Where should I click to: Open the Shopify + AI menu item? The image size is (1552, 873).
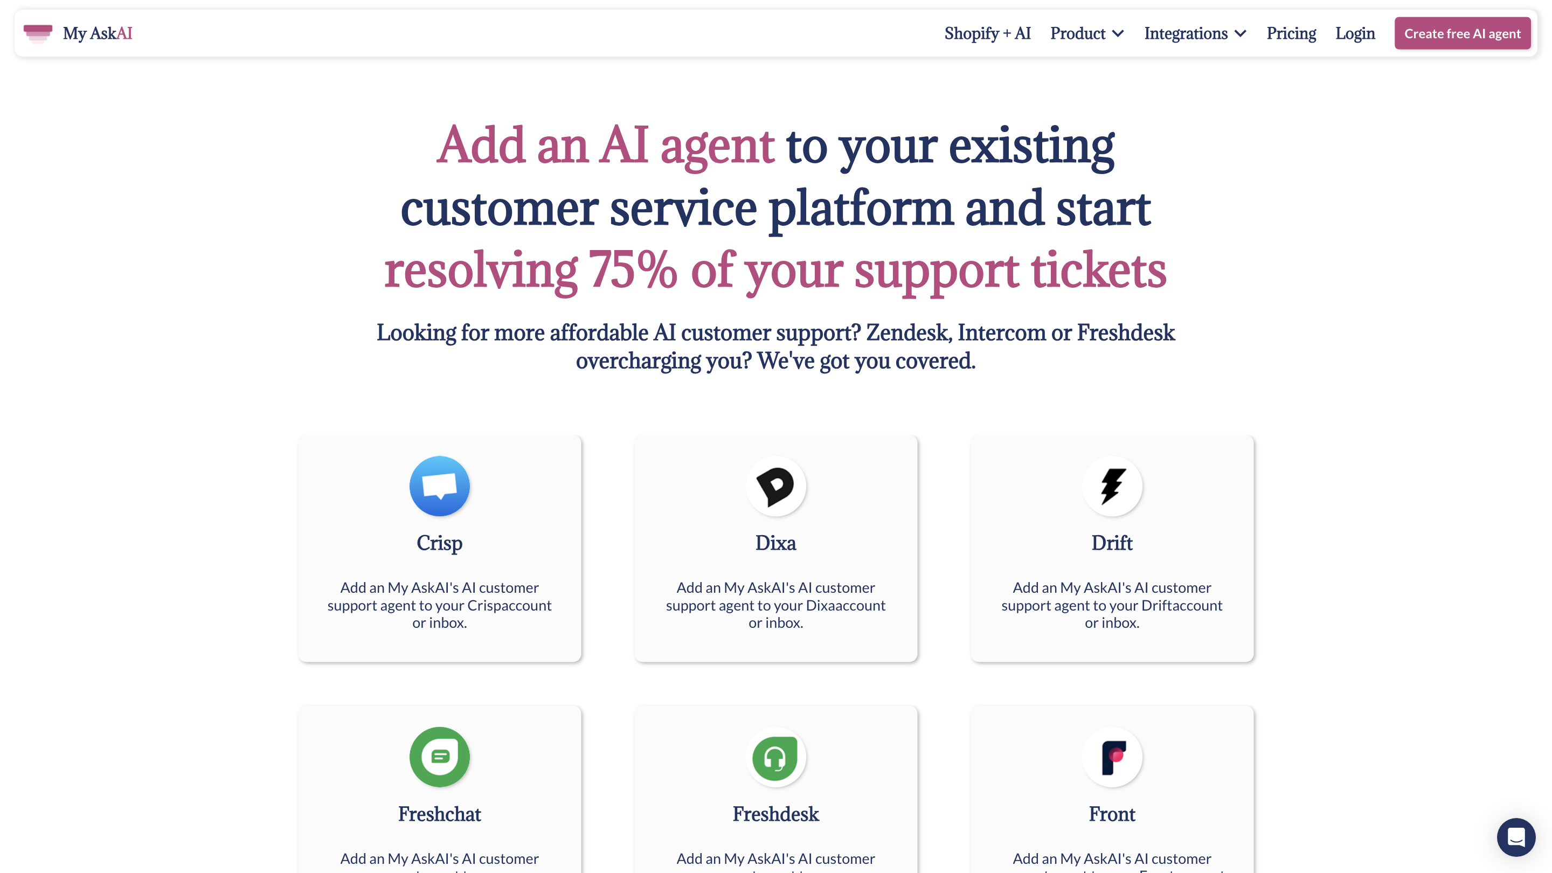click(x=987, y=33)
